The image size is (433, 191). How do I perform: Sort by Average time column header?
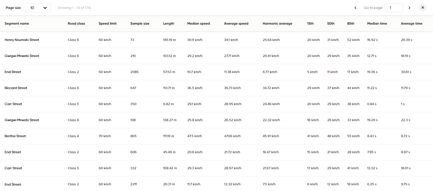tap(411, 23)
